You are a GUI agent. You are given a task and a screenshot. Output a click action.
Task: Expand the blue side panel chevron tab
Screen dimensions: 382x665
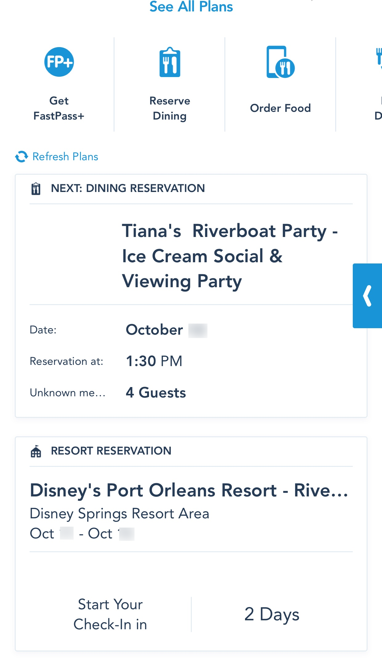[367, 296]
